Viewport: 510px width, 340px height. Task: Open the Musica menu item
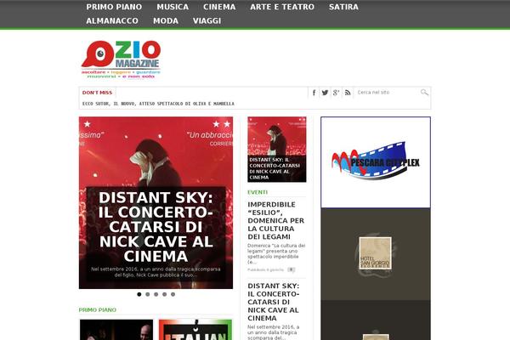coord(173,7)
